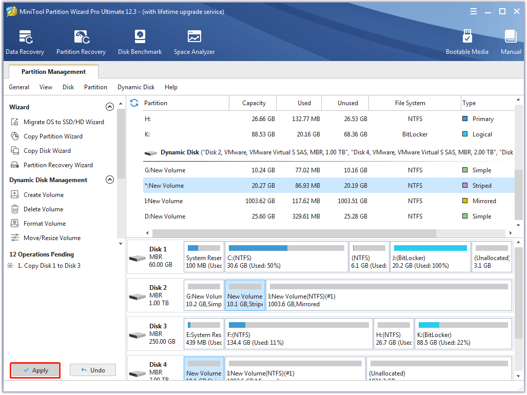Open the hamburger menu in title bar
This screenshot has width=527, height=395.
tap(474, 11)
